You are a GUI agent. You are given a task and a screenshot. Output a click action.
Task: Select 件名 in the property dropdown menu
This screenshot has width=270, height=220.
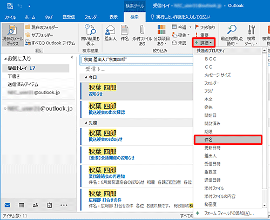pos(228,139)
